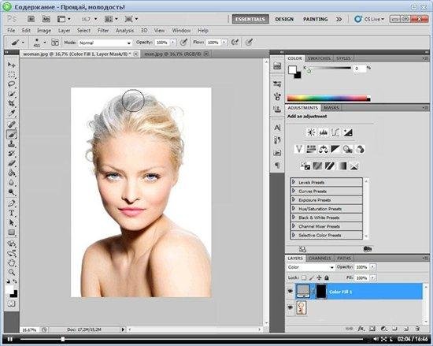Select the Path Selection tool
Screen dimensions: 433x346
pos(11,222)
